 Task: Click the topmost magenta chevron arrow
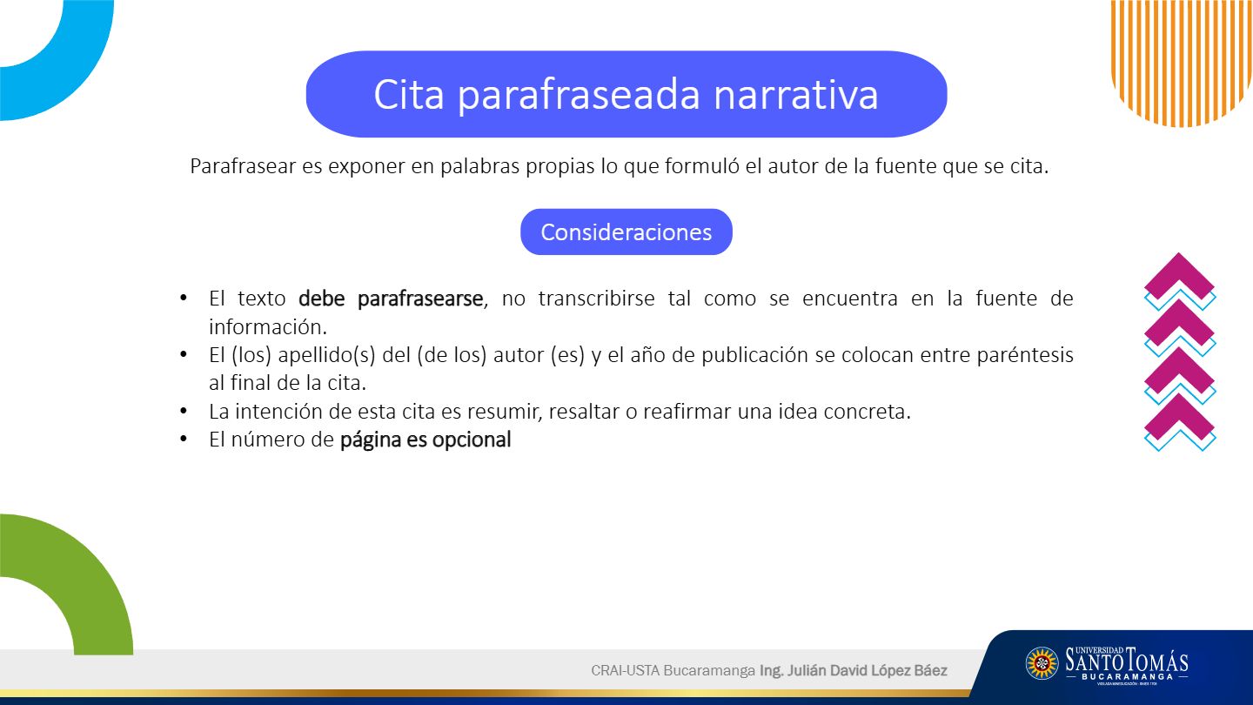tap(1179, 277)
